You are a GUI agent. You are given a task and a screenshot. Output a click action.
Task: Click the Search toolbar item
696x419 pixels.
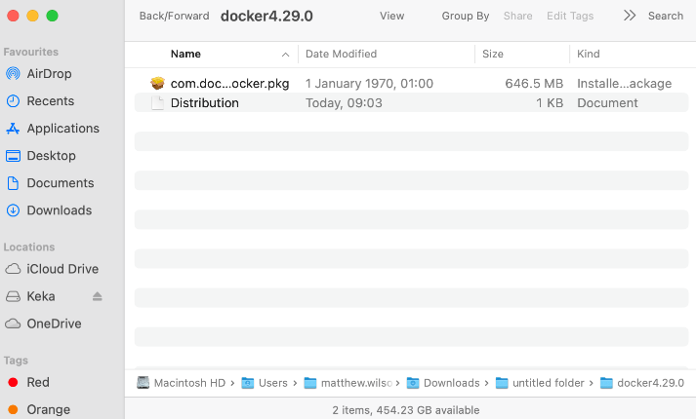666,16
